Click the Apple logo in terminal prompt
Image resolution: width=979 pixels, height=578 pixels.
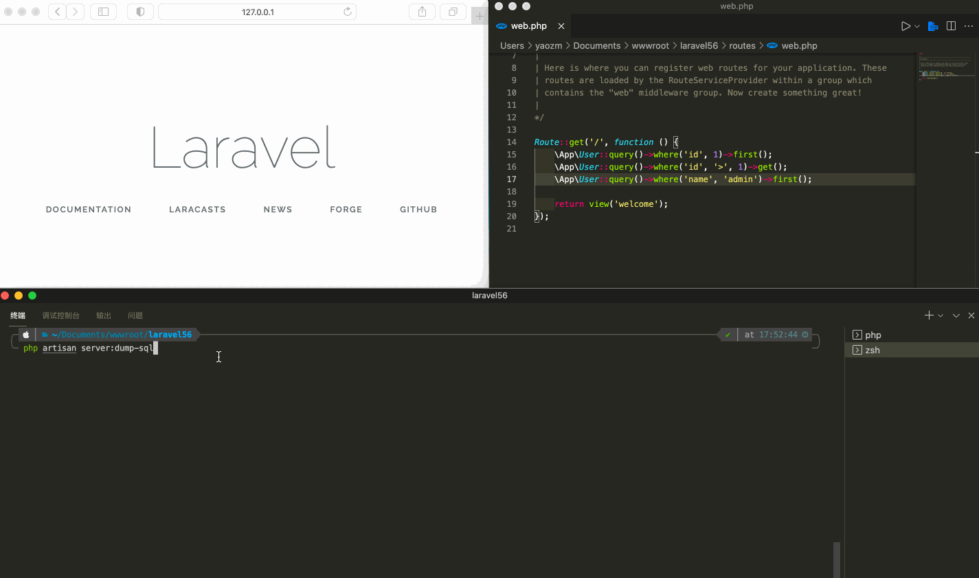pos(26,335)
